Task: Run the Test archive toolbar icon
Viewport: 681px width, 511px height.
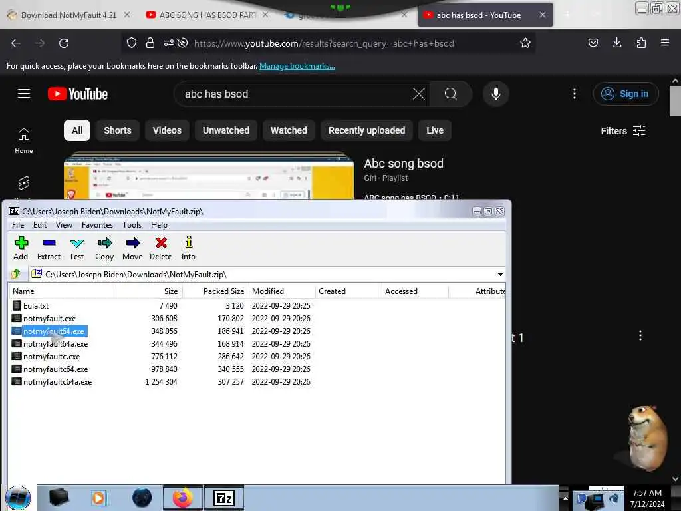Action: pos(76,248)
